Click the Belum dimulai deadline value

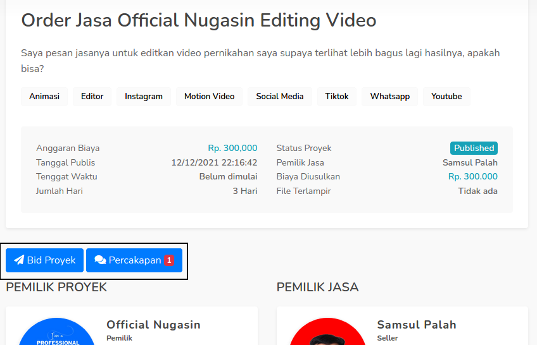click(x=228, y=176)
